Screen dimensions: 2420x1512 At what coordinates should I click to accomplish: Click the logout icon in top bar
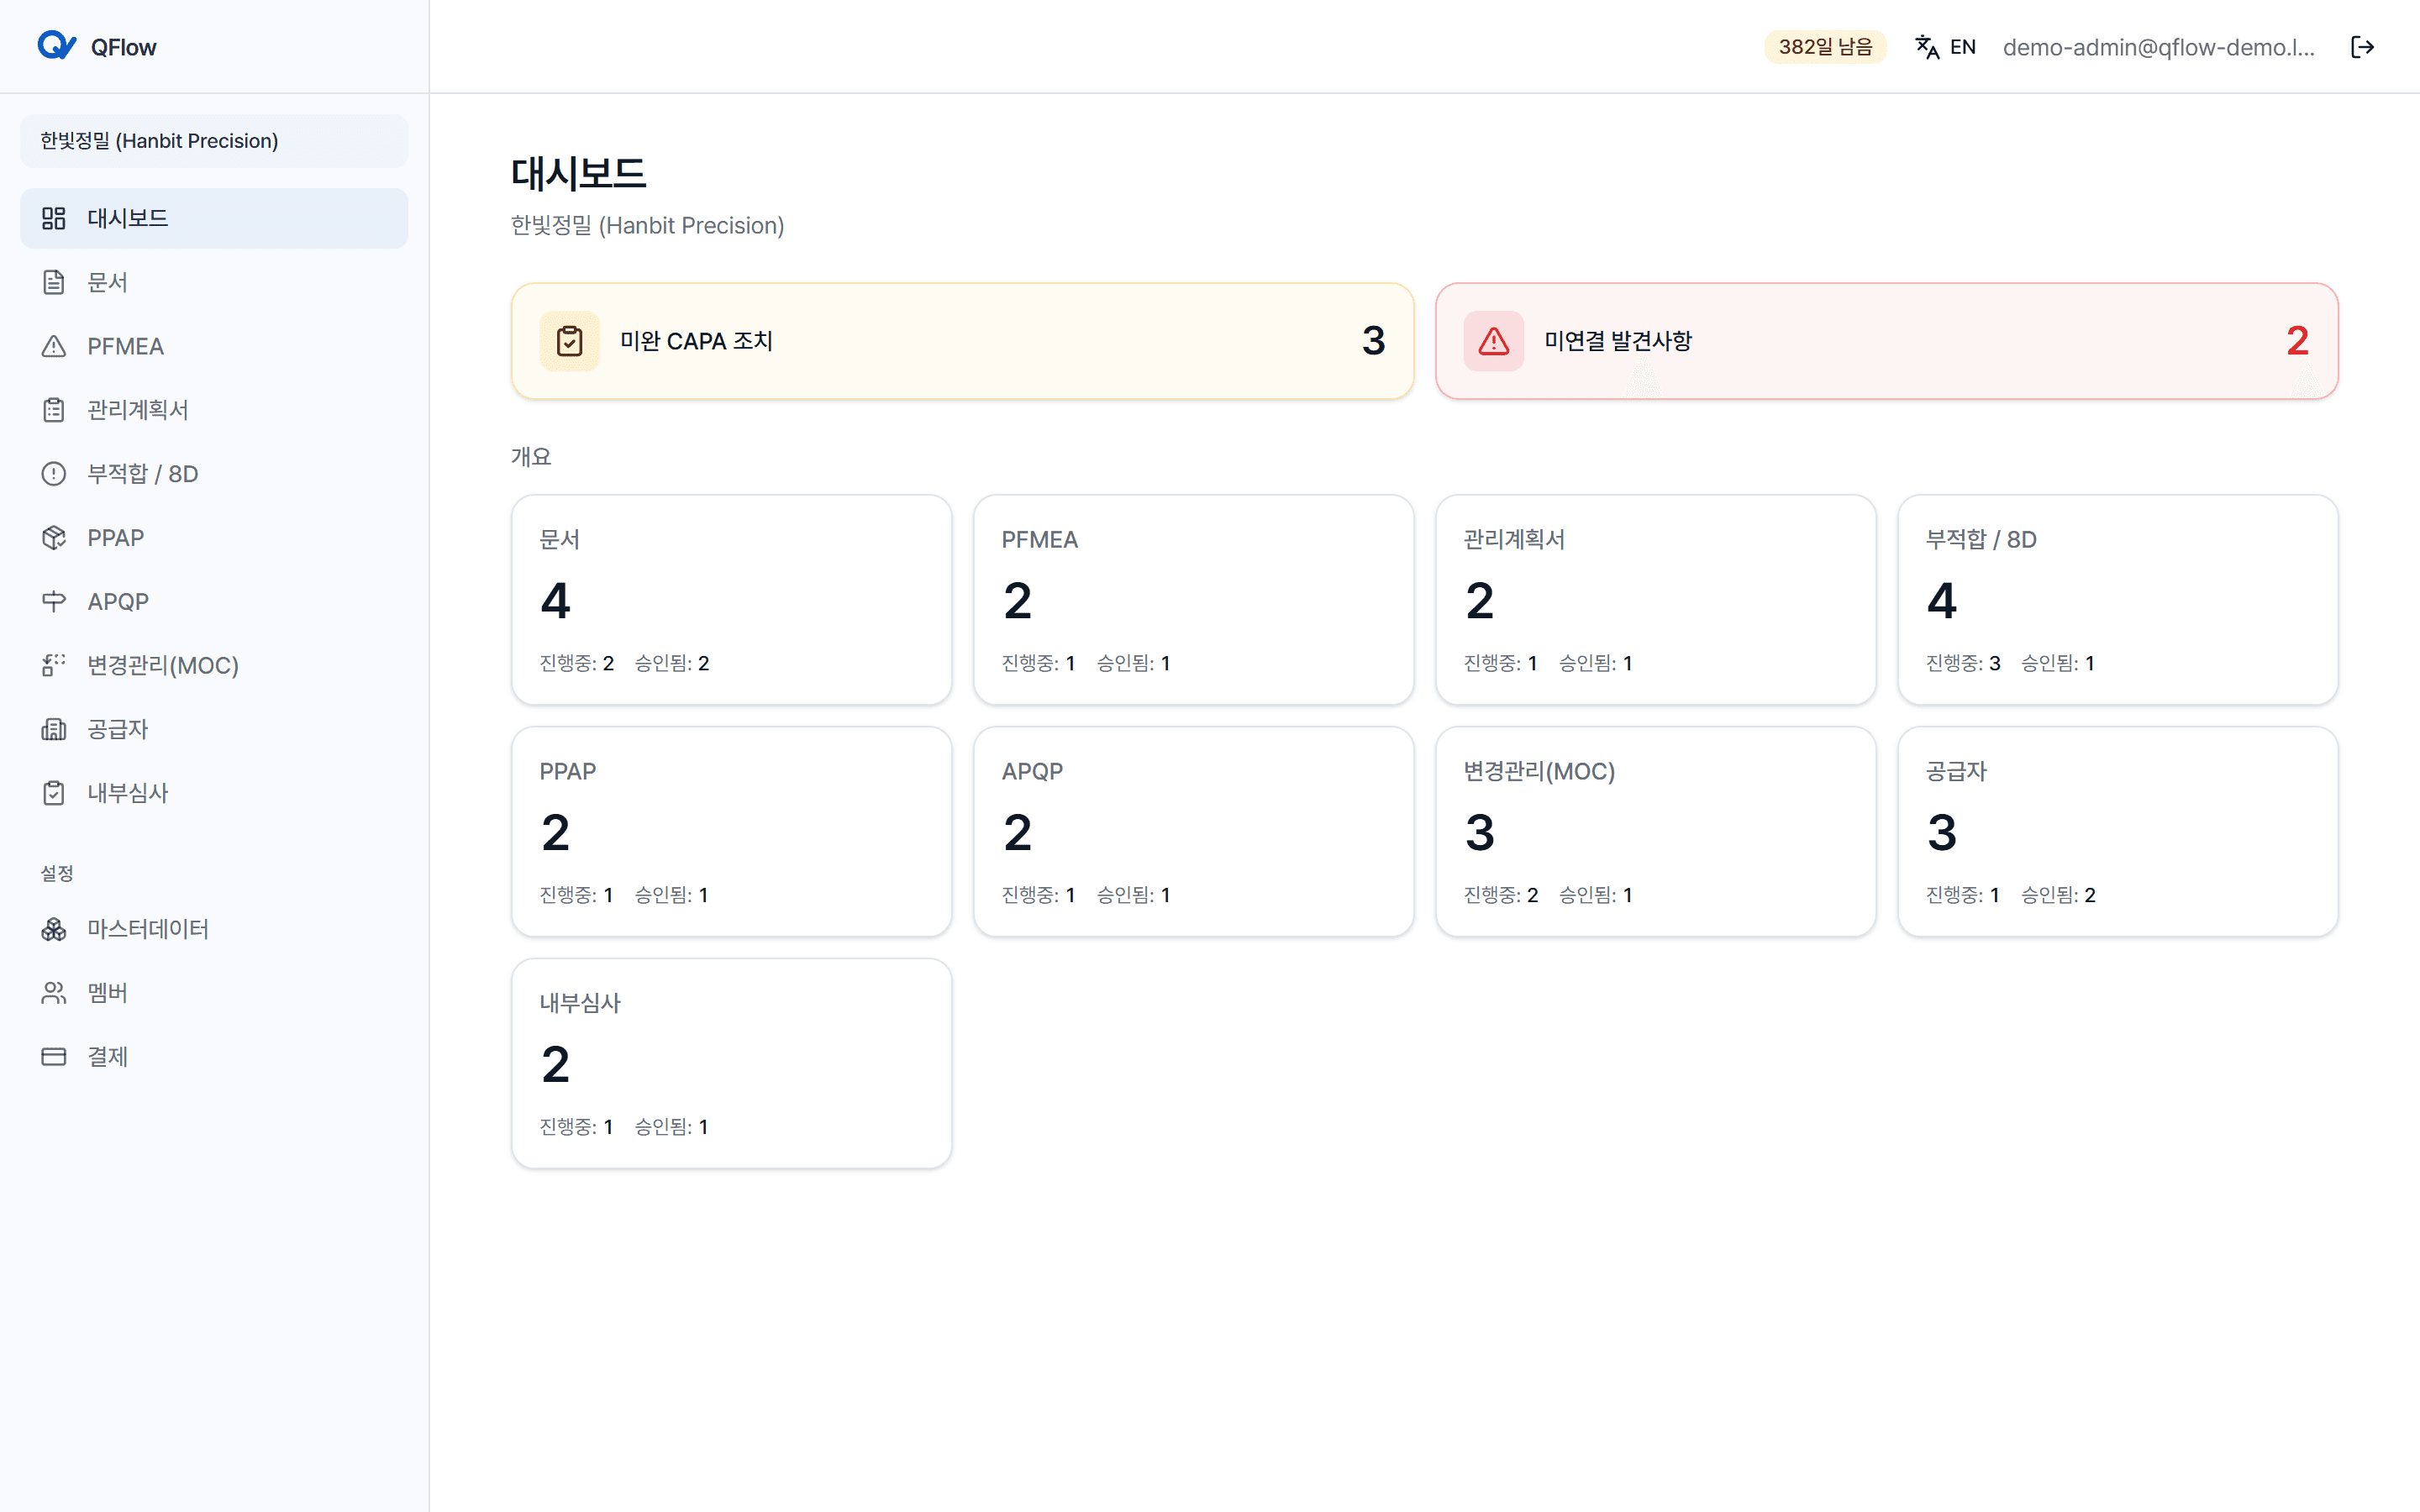pyautogui.click(x=2362, y=47)
